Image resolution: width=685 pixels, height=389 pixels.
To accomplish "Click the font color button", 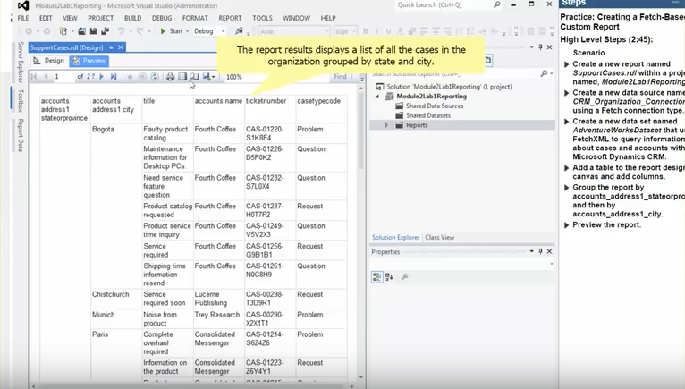I will (400, 31).
